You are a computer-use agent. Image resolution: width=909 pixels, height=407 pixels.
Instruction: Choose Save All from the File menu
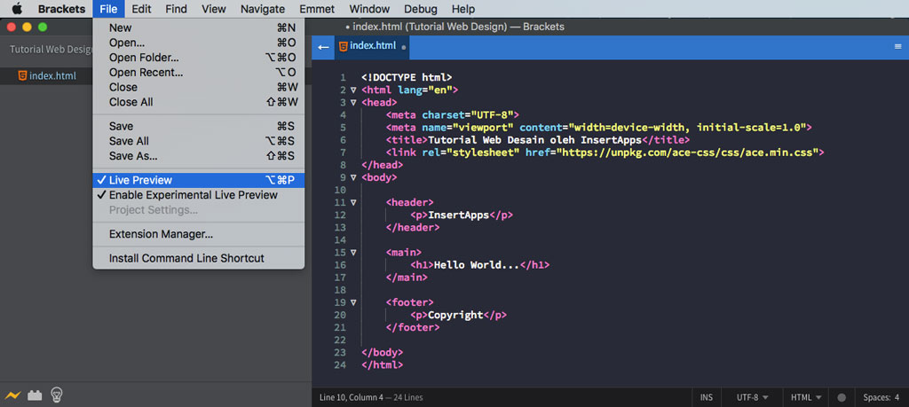198,141
